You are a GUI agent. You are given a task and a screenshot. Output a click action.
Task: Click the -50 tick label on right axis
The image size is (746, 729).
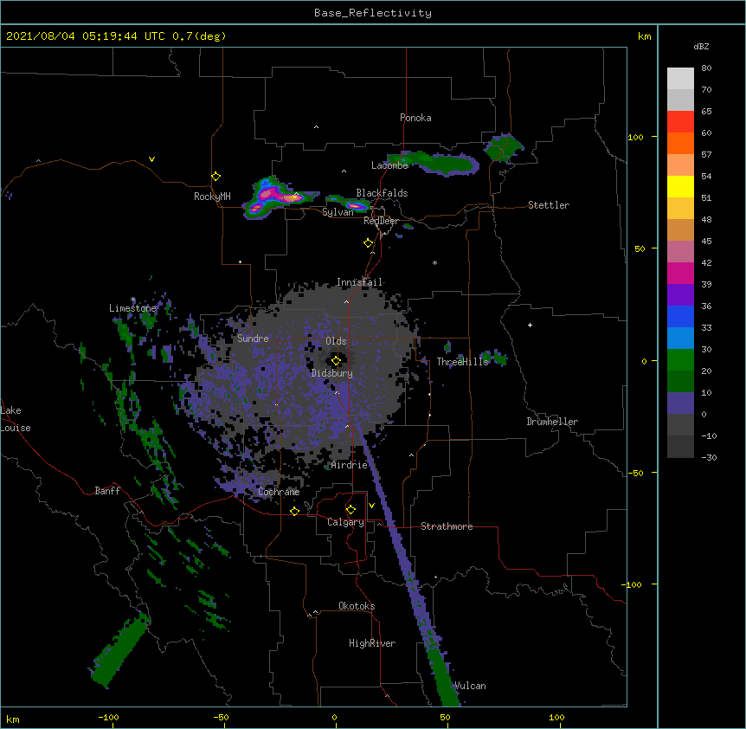coord(635,473)
